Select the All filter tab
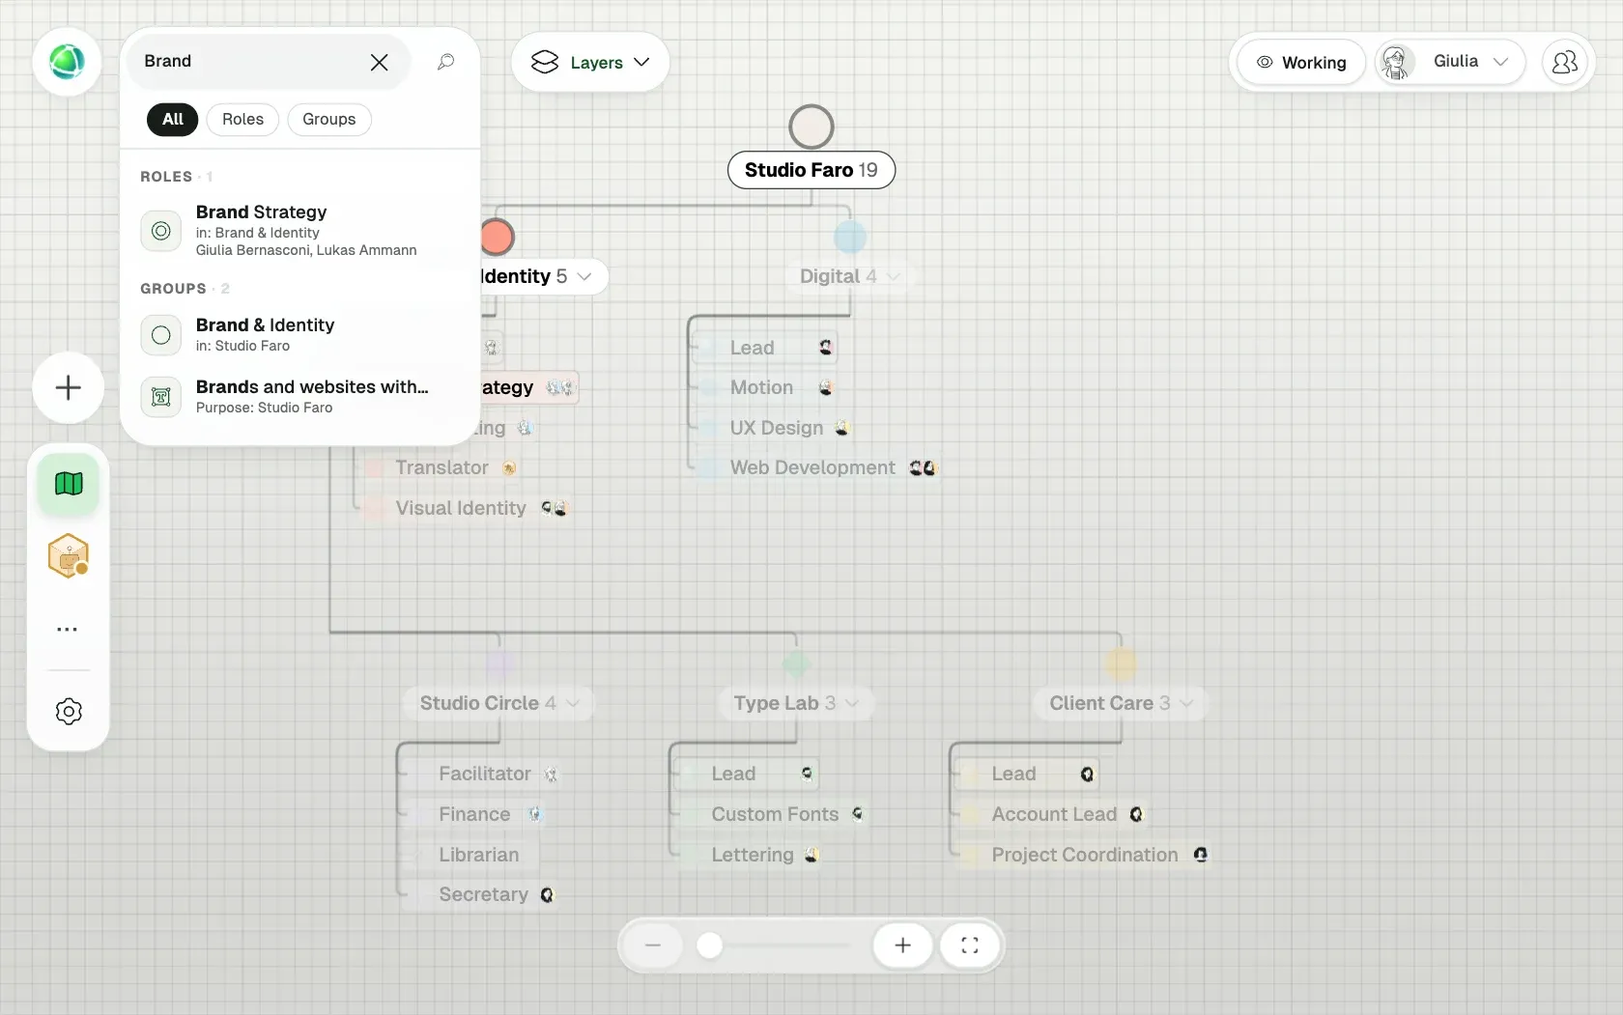Image resolution: width=1623 pixels, height=1015 pixels. coord(173,120)
